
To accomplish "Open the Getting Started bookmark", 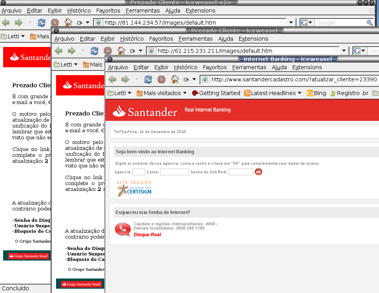I will tap(216, 93).
